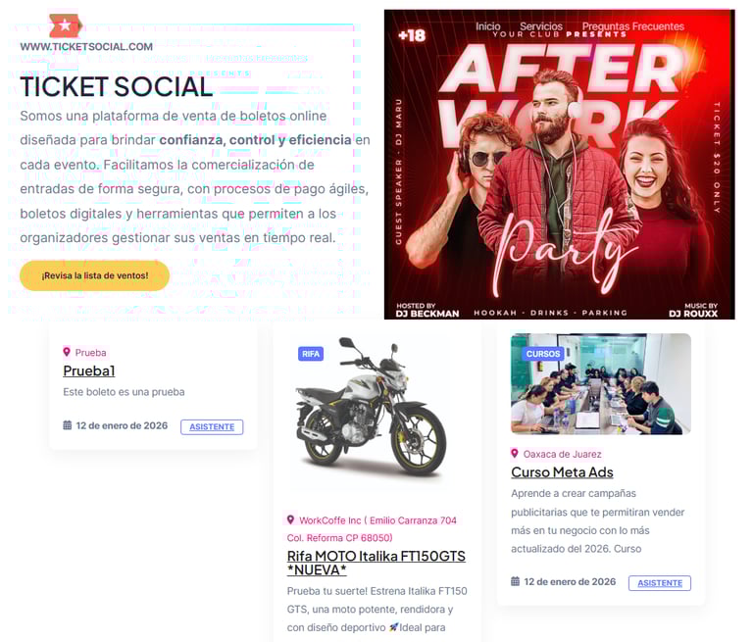Click the After Work Party poster image
Viewport: 753px width, 642px height.
[560, 165]
